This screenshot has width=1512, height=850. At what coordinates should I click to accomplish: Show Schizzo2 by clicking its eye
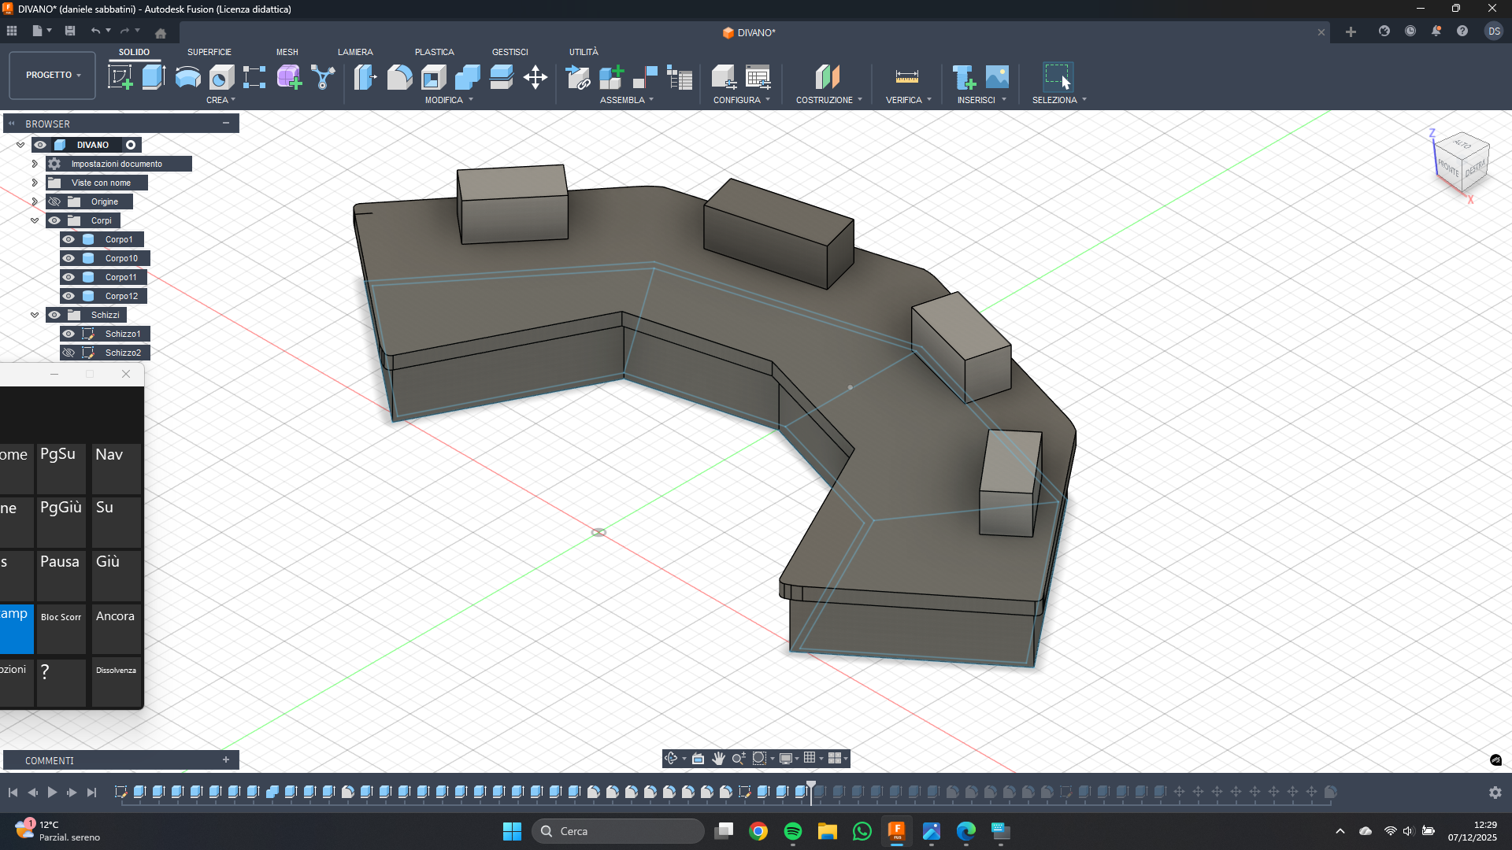[69, 353]
